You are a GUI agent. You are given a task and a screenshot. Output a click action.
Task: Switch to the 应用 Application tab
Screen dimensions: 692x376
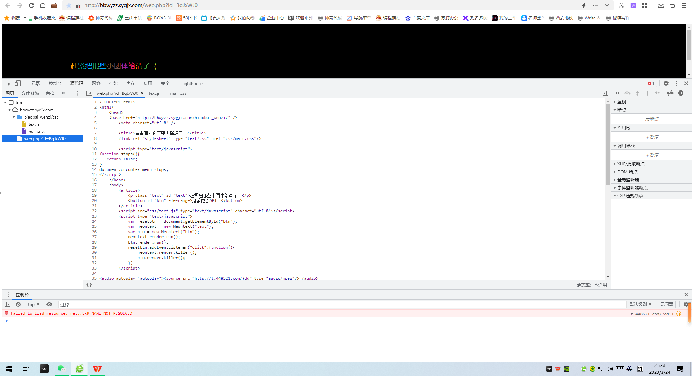click(148, 84)
